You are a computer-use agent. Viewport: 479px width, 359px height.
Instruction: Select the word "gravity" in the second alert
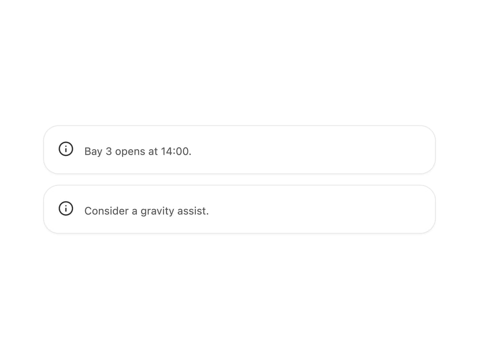pos(157,211)
